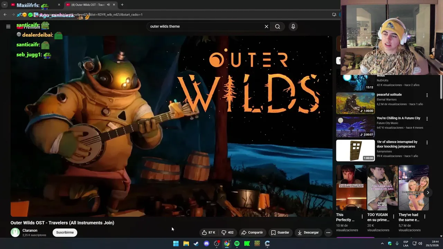The image size is (443, 249).
Task: Subscribe using the Suscribirme button
Action: point(65,232)
